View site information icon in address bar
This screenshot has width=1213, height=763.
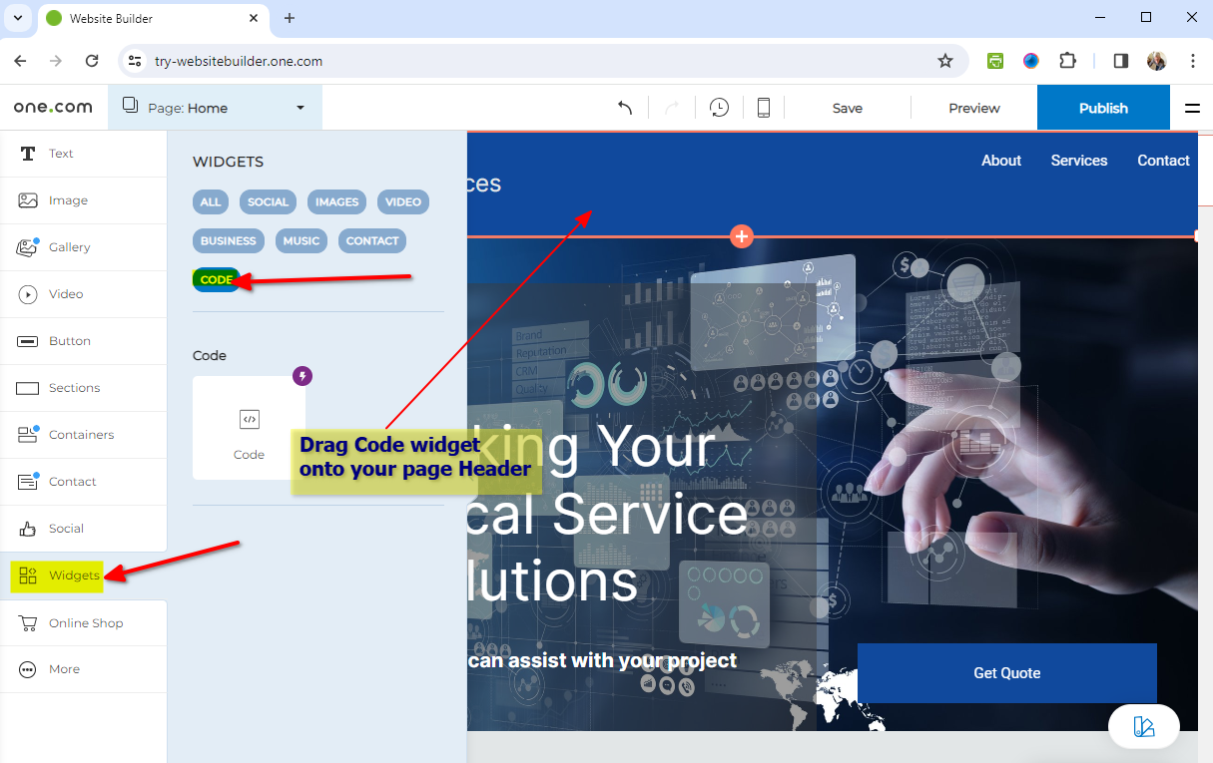pyautogui.click(x=135, y=61)
